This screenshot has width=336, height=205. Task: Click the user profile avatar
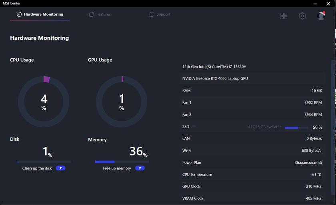[321, 16]
